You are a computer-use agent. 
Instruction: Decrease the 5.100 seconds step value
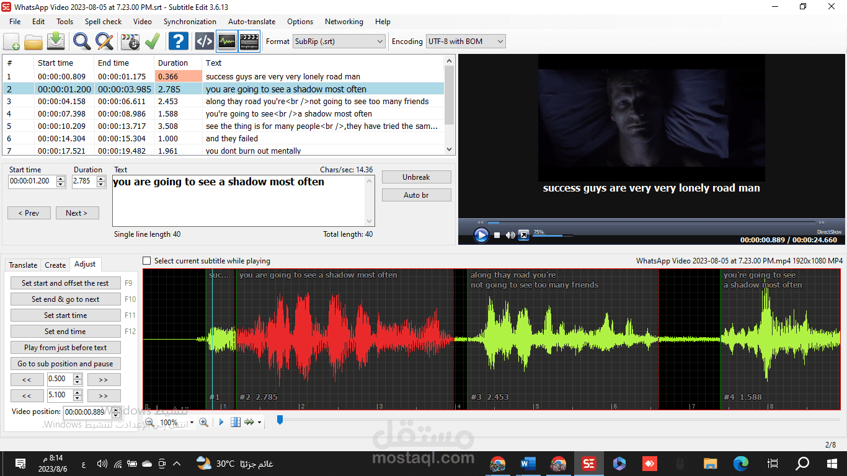(x=78, y=399)
